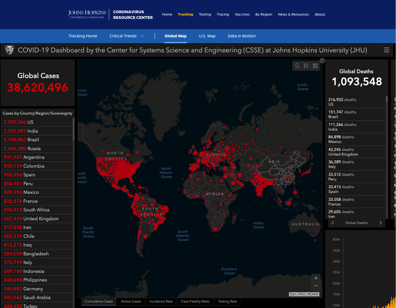396x308 pixels.
Task: Open the Home menu item
Action: pos(167,15)
